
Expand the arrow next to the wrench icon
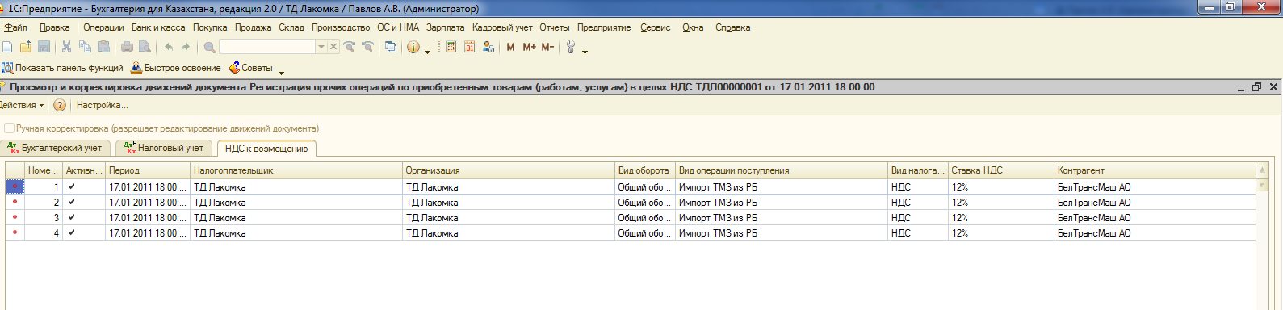[585, 52]
